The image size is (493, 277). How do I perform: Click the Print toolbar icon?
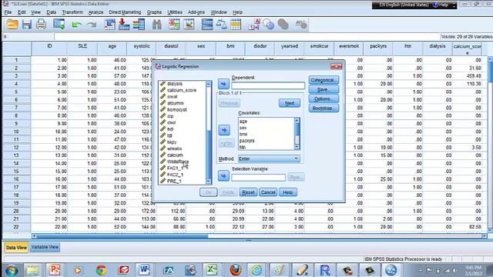coord(41,24)
